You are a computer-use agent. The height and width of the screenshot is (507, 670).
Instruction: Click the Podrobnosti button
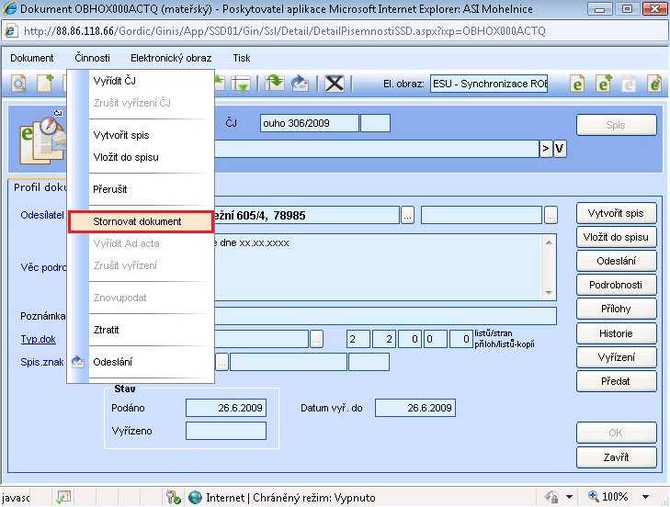(x=616, y=285)
